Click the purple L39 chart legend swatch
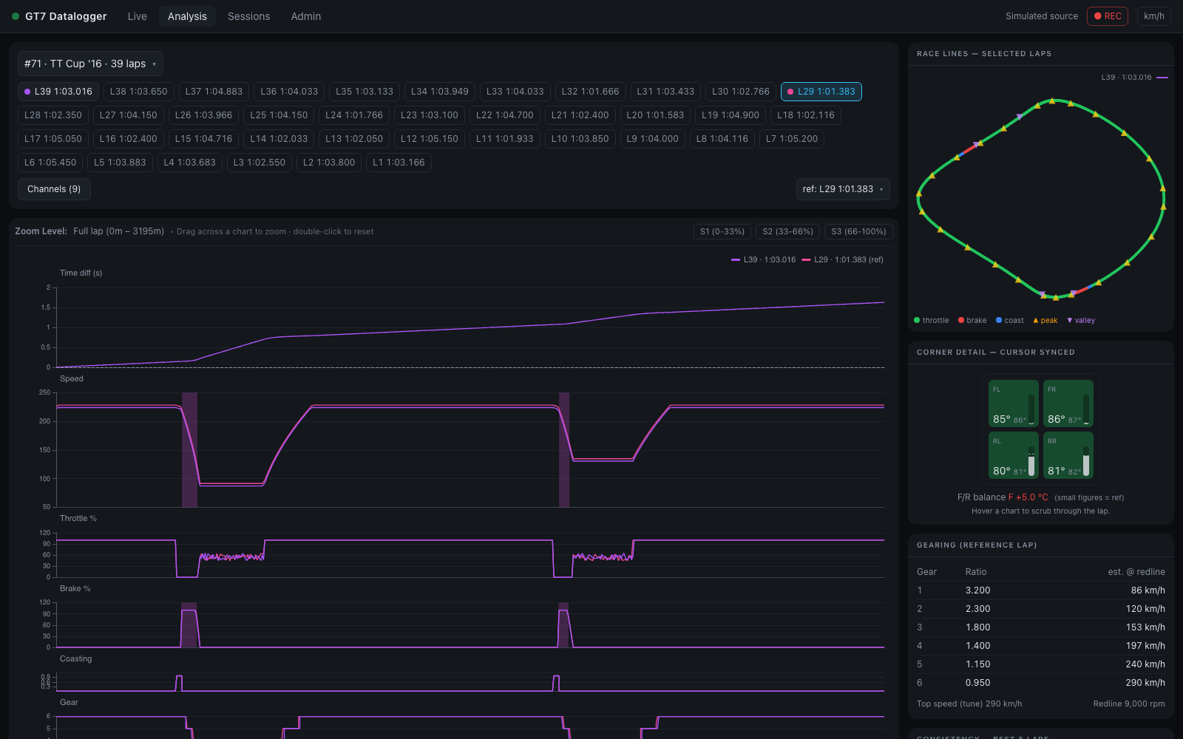Screen dimensions: 1183x739 tap(736, 260)
